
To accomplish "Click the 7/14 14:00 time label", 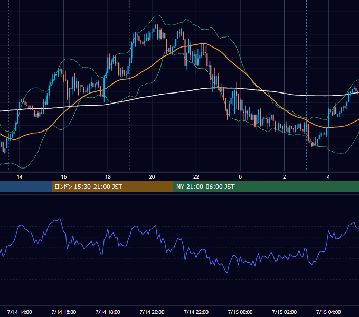I will pos(20,312).
